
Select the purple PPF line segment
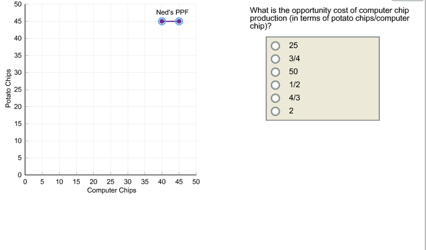[171, 22]
